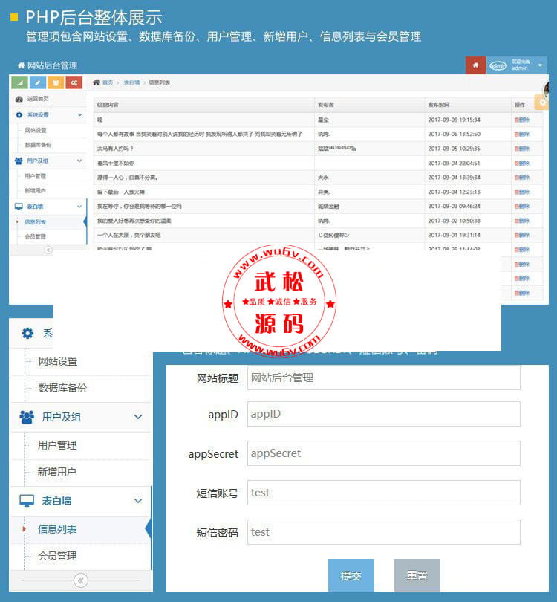Open 网站设置 in the enlarged sidebar

(x=58, y=361)
